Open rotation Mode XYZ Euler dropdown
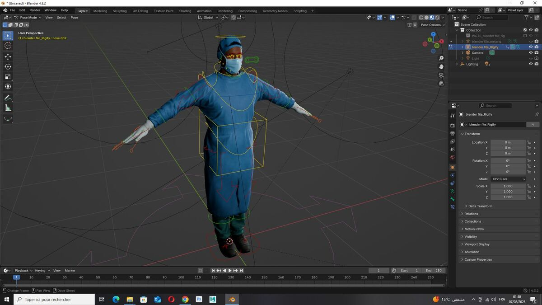 (x=508, y=179)
